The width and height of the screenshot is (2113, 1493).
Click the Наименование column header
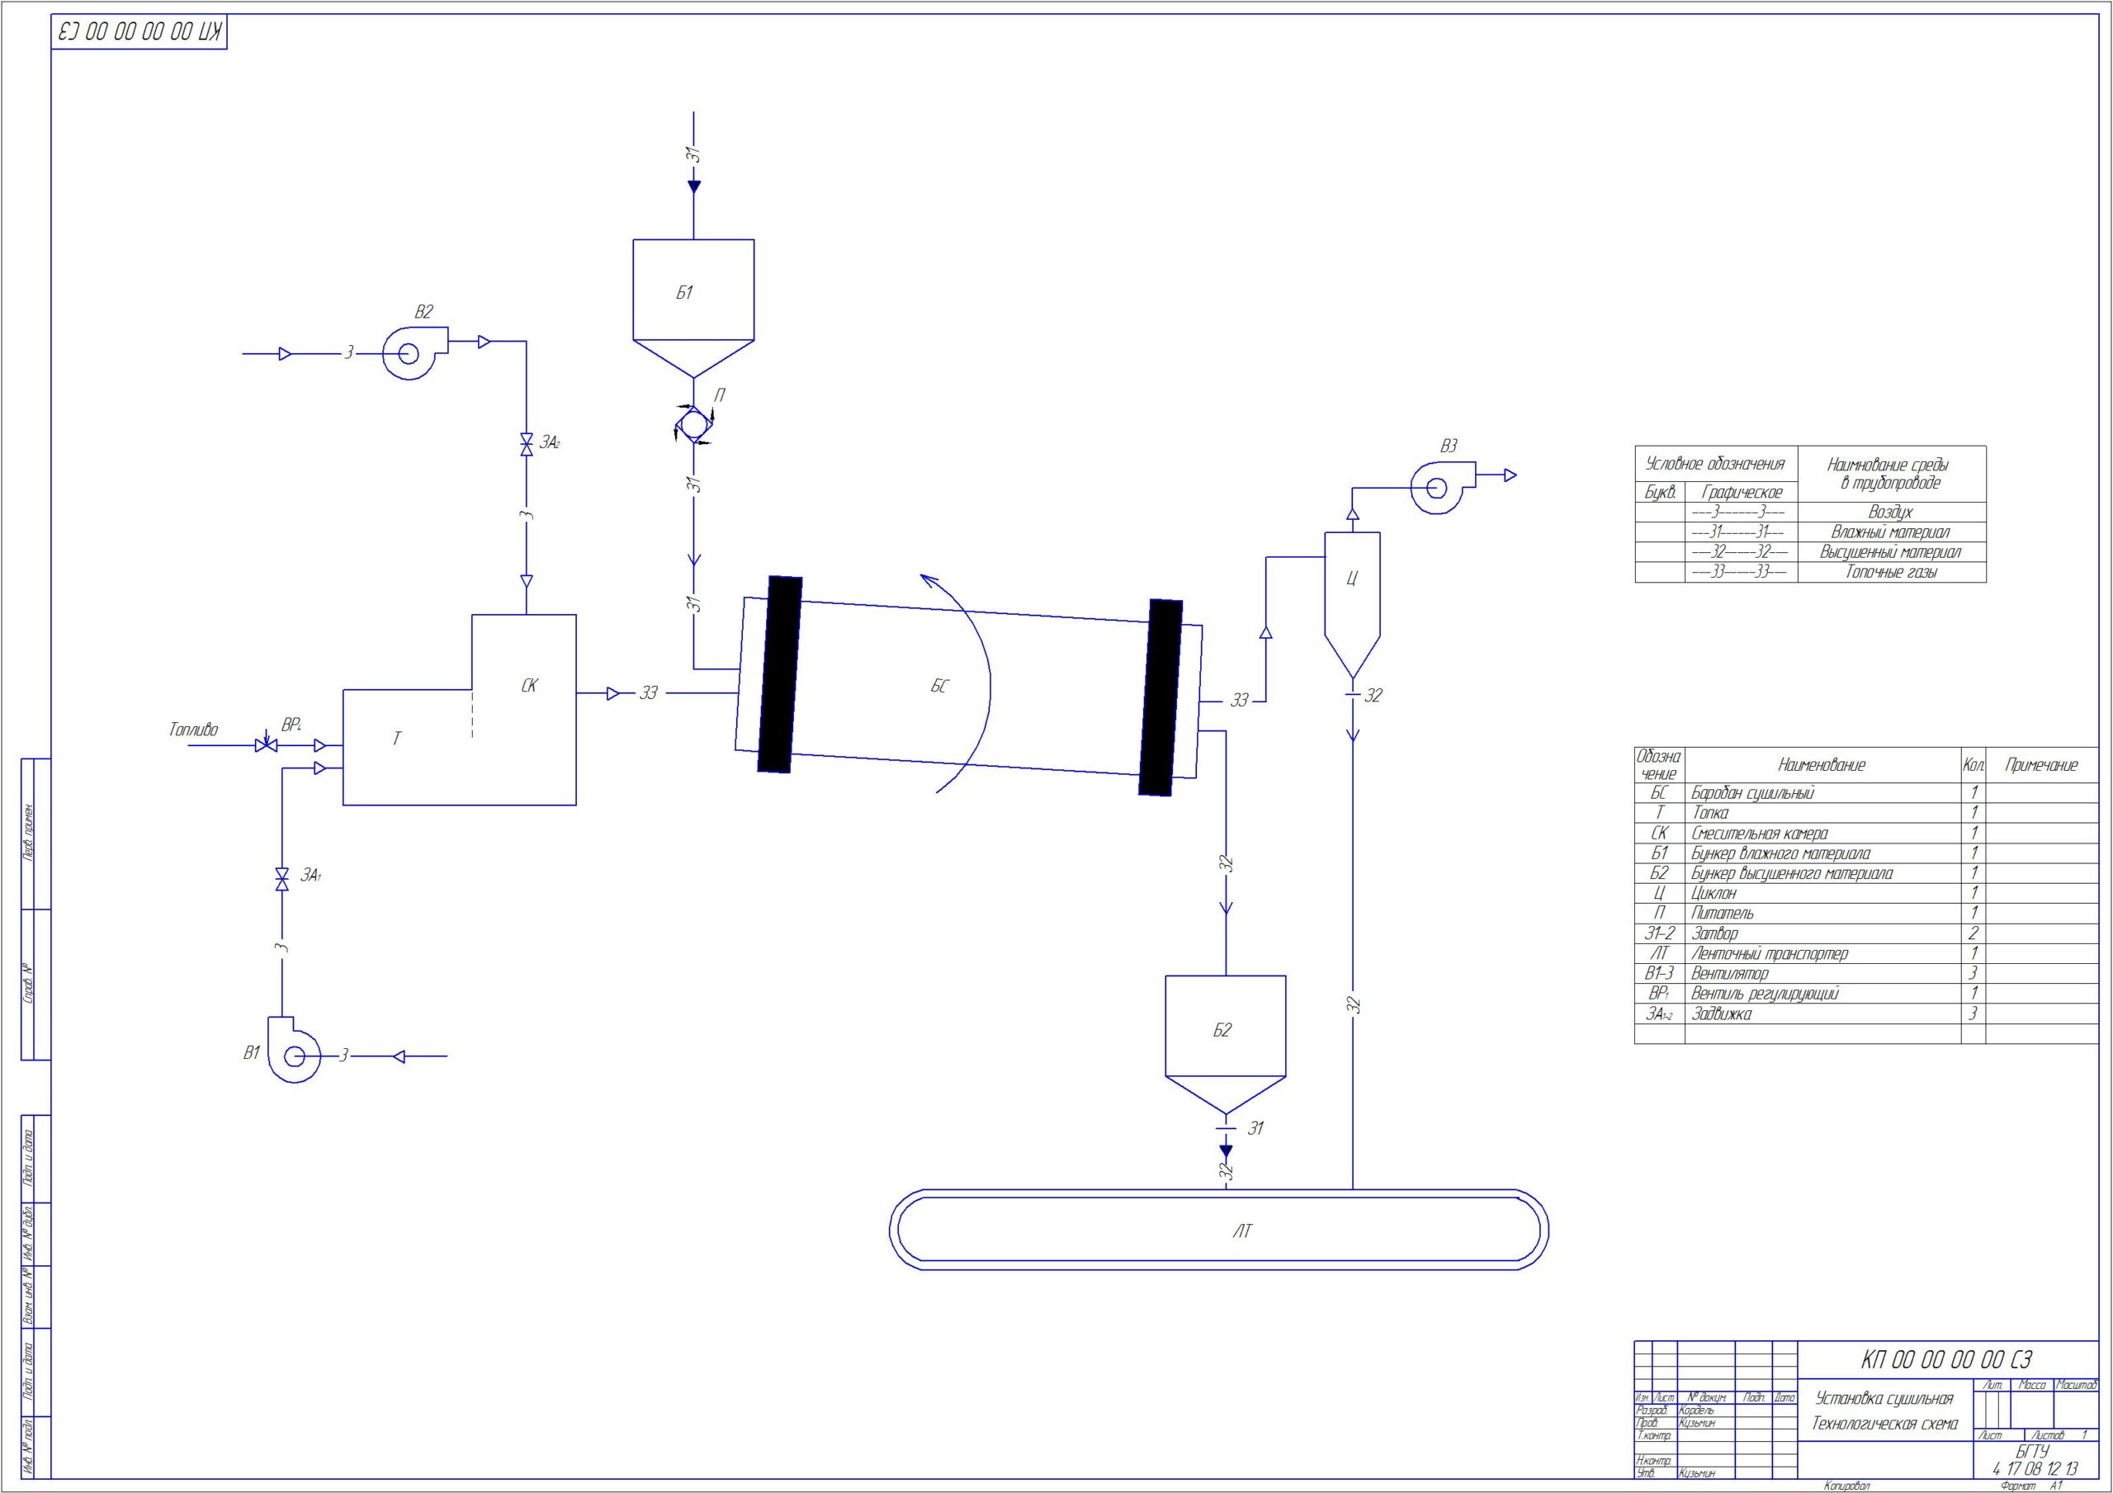[1822, 765]
